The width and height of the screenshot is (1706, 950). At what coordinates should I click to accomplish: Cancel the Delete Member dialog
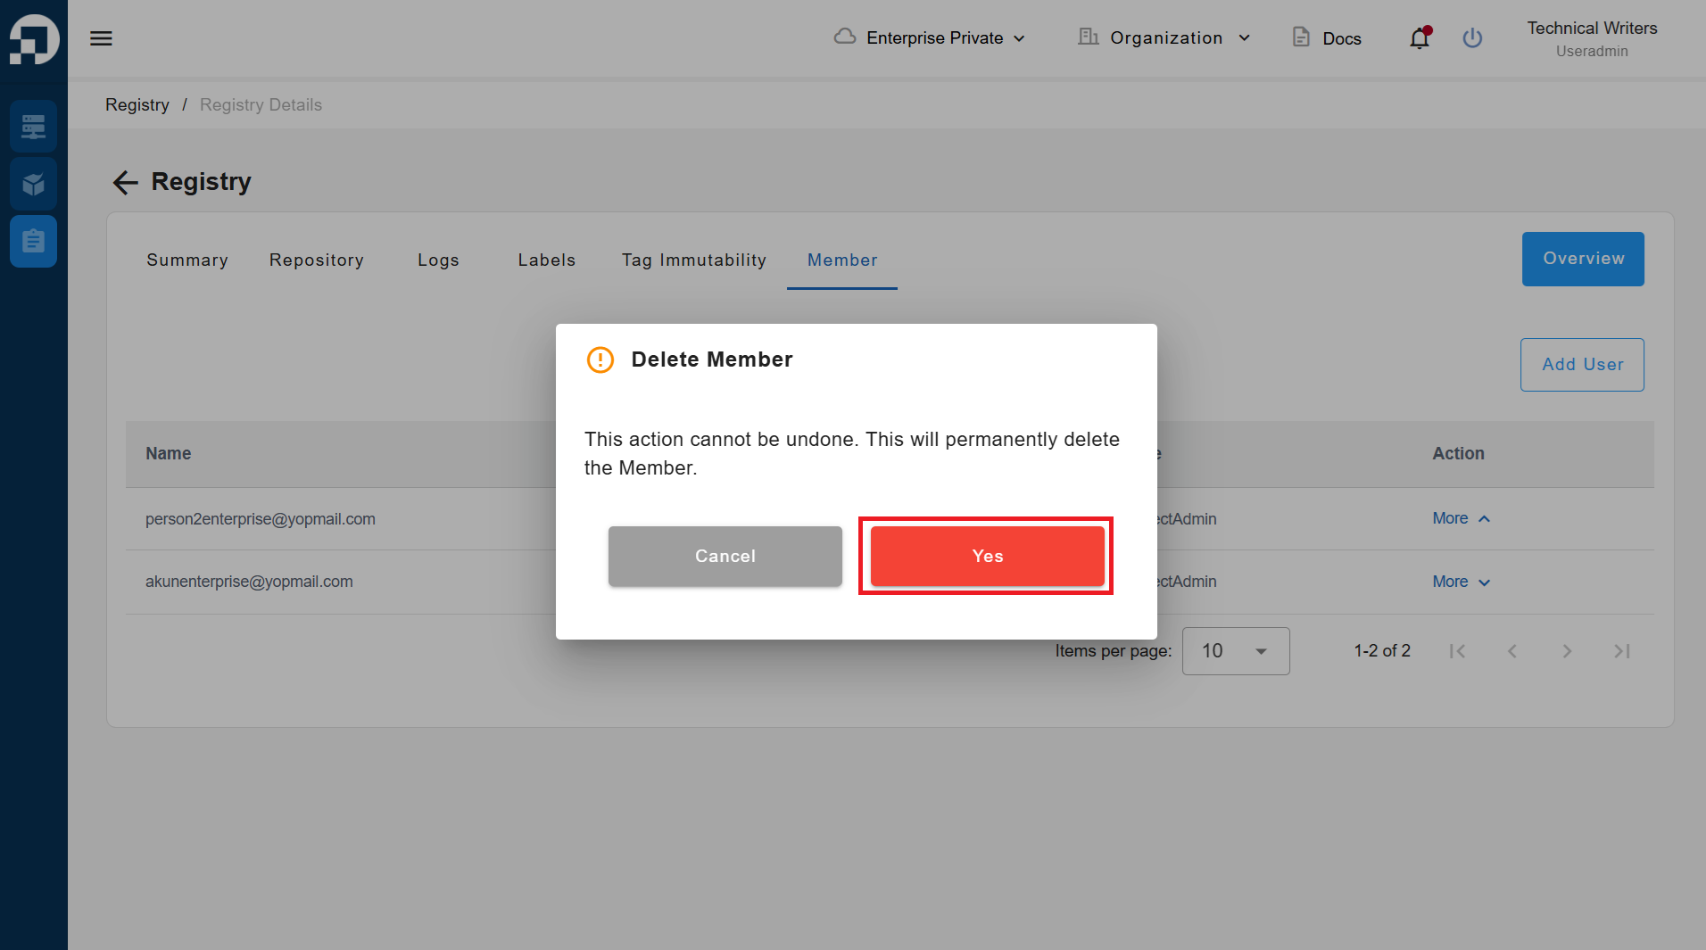click(x=725, y=556)
